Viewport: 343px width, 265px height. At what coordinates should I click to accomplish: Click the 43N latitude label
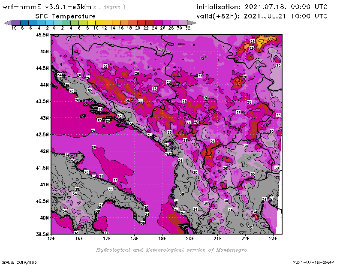(44, 118)
